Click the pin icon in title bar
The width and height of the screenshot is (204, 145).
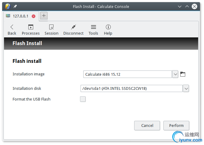[x=15, y=6]
